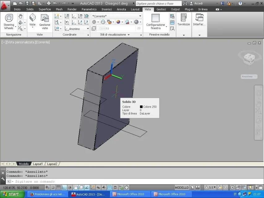Click the Opacità slider field
Screen dimensions: 264x198
click(x=117, y=28)
